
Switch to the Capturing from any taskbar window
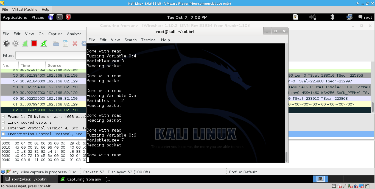click(85, 179)
